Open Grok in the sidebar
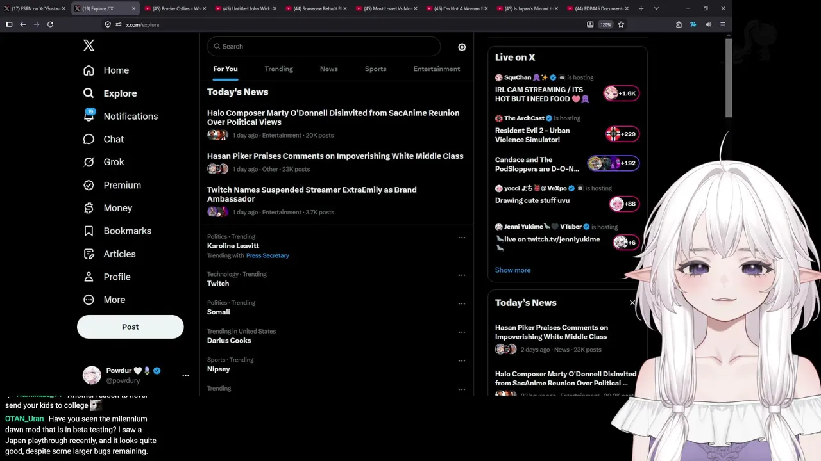 (104, 162)
